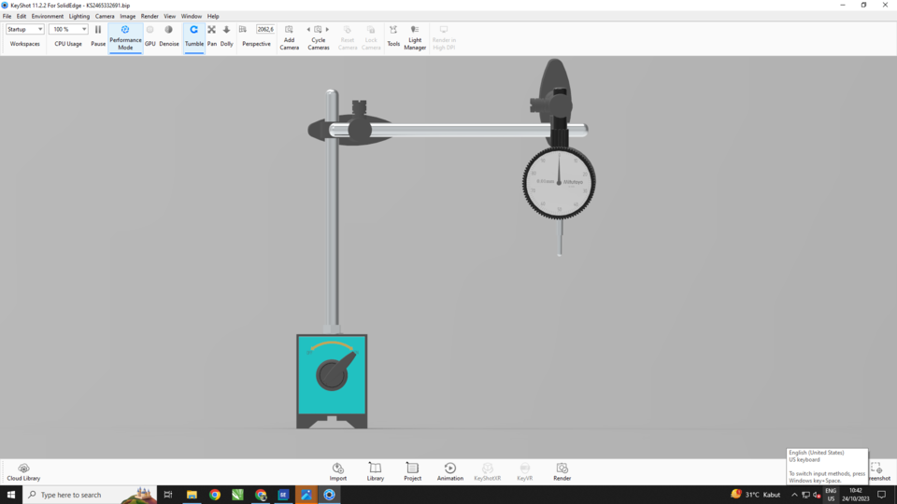Select the Pan camera tool
Viewport: 897px width, 504px height.
(x=212, y=36)
